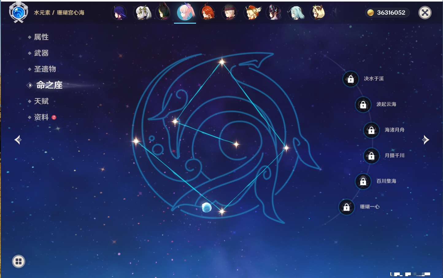Click the lock icon beside 珊瑚一心
Viewport: 443px width, 278px height.
(346, 207)
